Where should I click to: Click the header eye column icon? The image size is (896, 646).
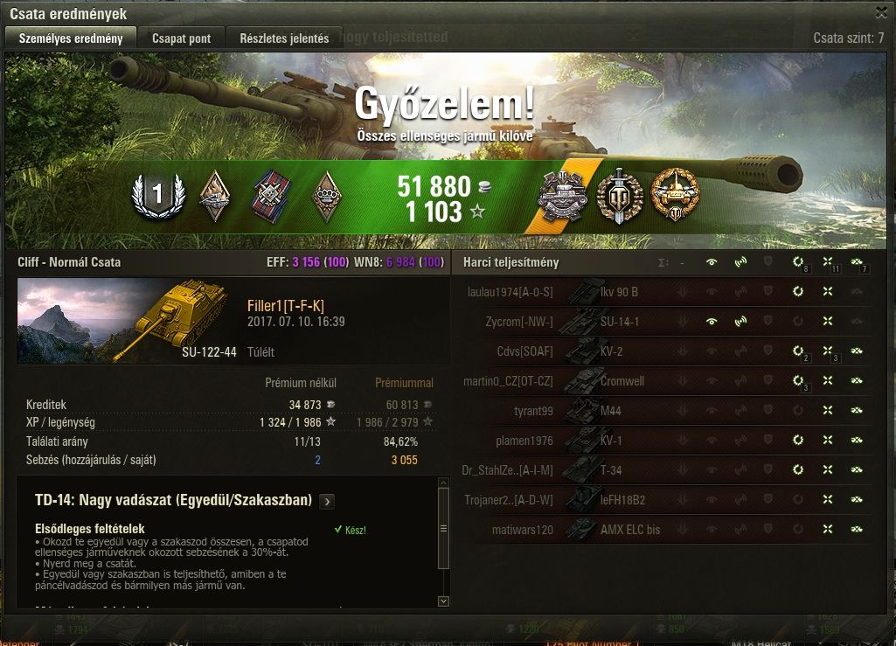click(712, 262)
